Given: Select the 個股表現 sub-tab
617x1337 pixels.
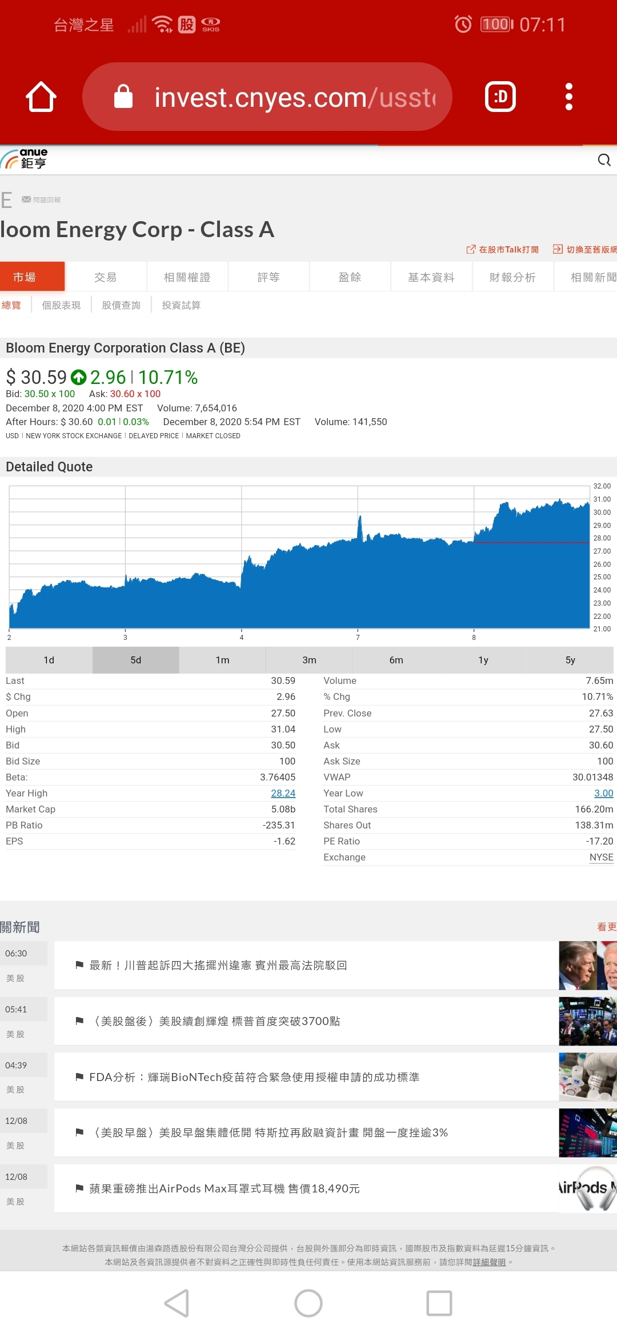Looking at the screenshot, I should (61, 305).
